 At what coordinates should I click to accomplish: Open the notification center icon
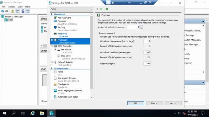203,113
